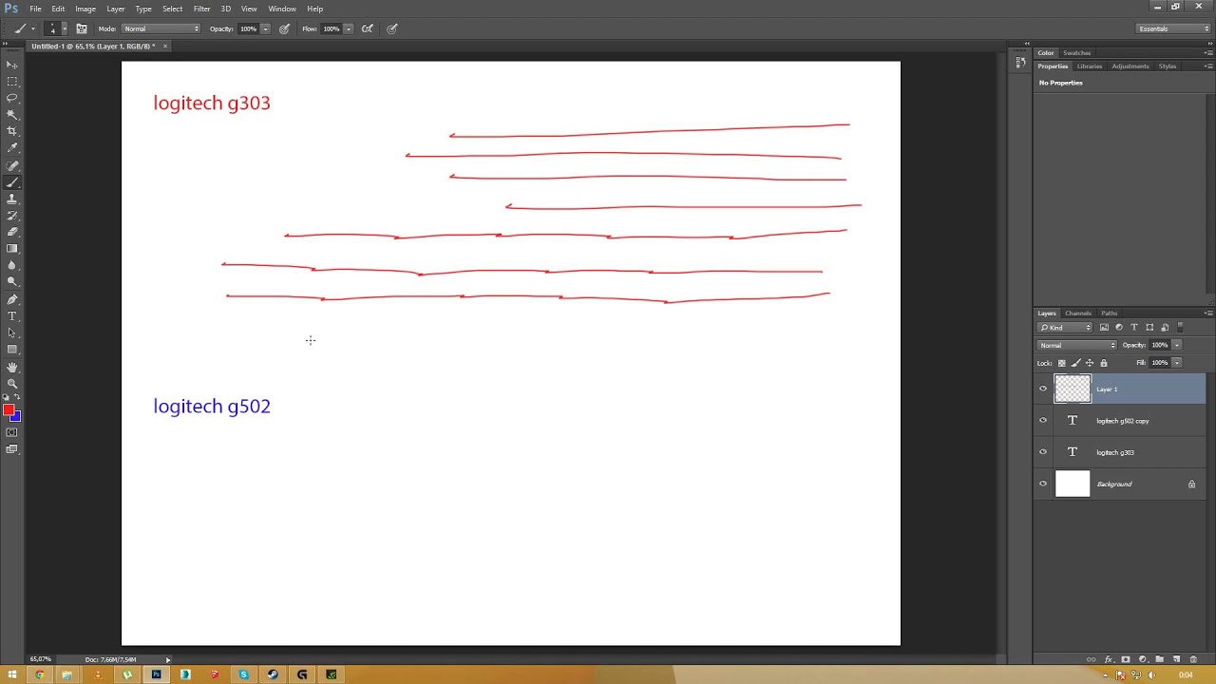Select the Move tool
The height and width of the screenshot is (684, 1216).
pos(12,65)
